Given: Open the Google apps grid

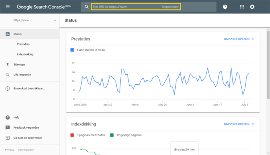Looking at the screenshot, I should pos(242,7).
